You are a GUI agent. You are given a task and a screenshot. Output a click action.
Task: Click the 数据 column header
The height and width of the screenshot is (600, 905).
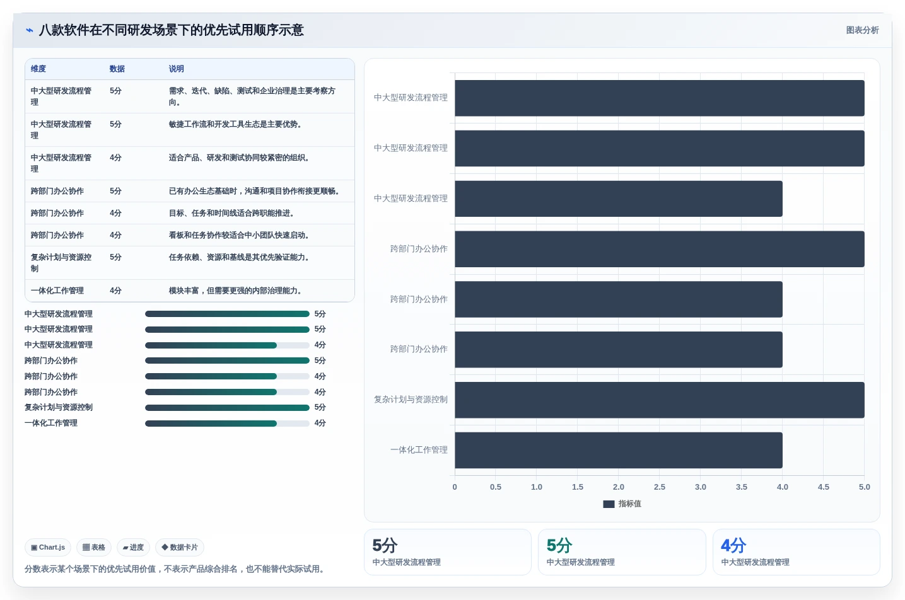(117, 69)
